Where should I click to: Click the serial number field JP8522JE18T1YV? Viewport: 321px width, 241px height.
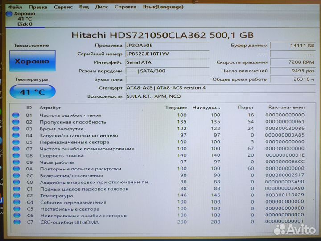click(x=167, y=54)
